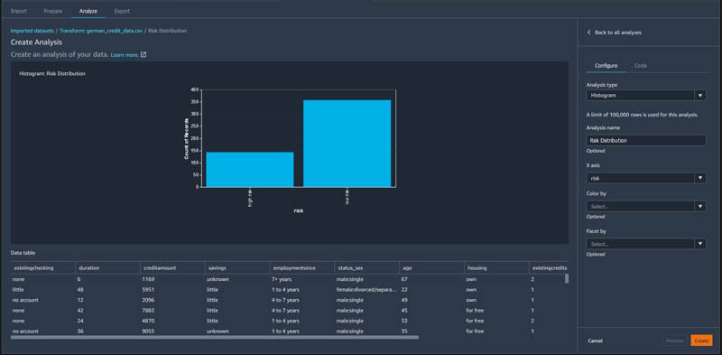
Task: Switch to the Import tab
Action: 18,11
